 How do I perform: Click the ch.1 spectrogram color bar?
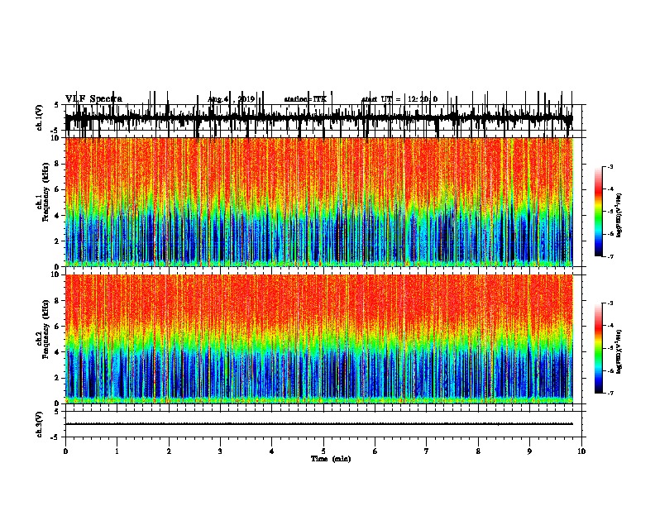point(598,212)
